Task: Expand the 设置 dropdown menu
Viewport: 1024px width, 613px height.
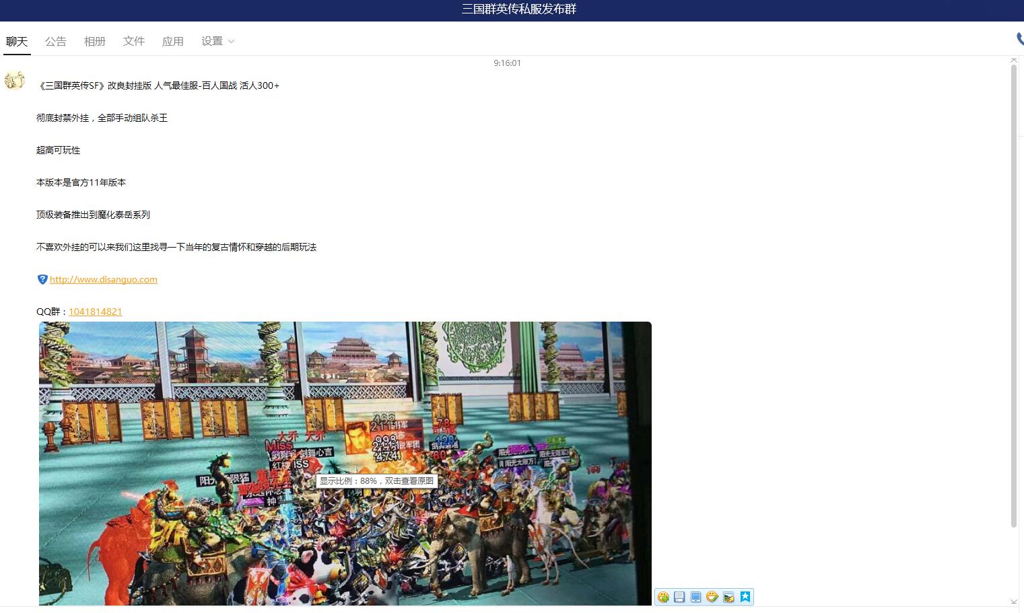Action: pos(217,41)
